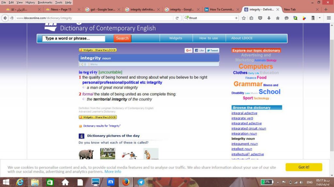Image resolution: width=334 pixels, height=187 pixels.
Task: Open the entry Menu dropdown
Action: [x=94, y=64]
